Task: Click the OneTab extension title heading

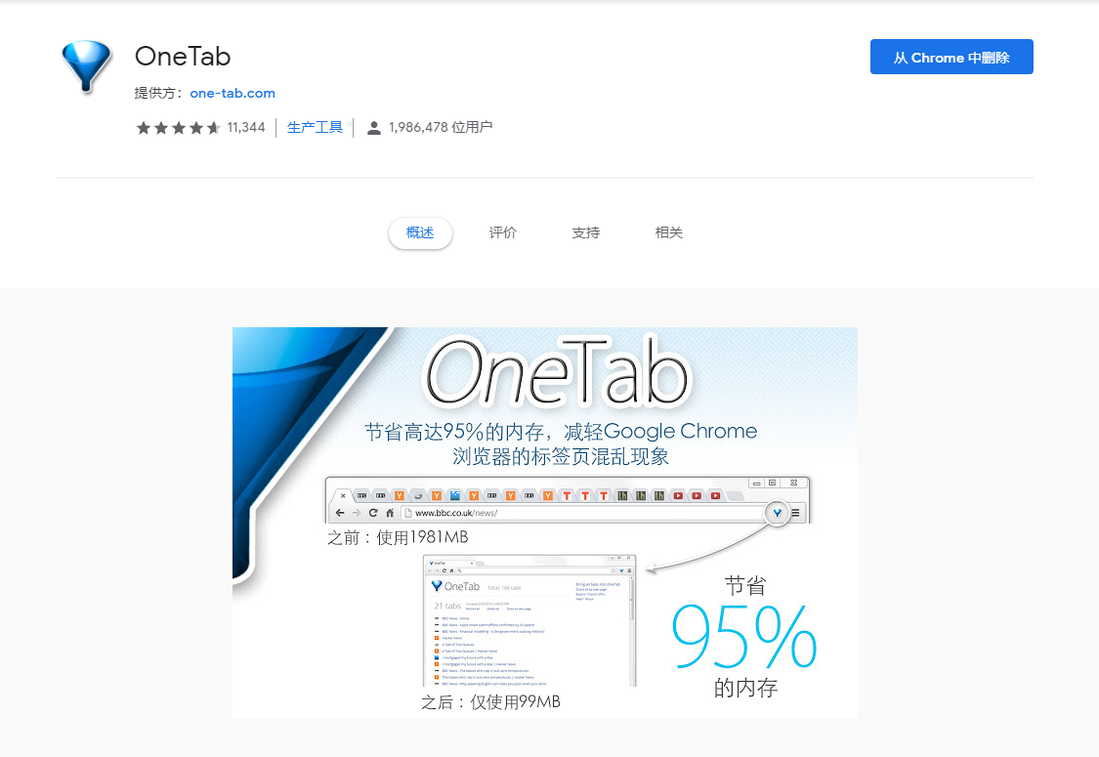Action: click(183, 56)
